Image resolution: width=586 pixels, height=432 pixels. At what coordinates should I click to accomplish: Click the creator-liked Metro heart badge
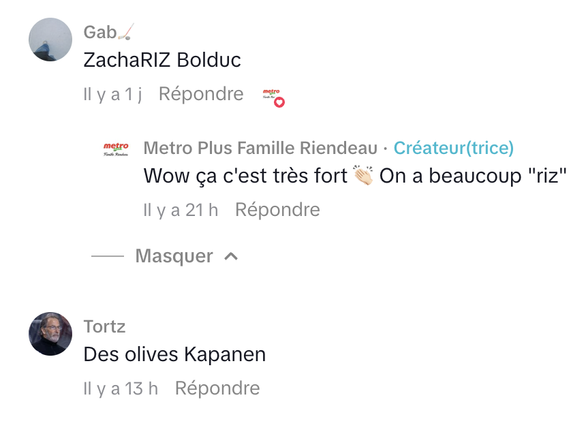click(x=273, y=97)
